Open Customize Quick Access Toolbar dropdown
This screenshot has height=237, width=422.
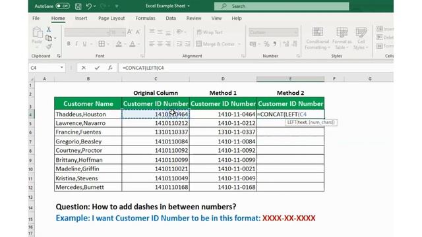tap(117, 6)
